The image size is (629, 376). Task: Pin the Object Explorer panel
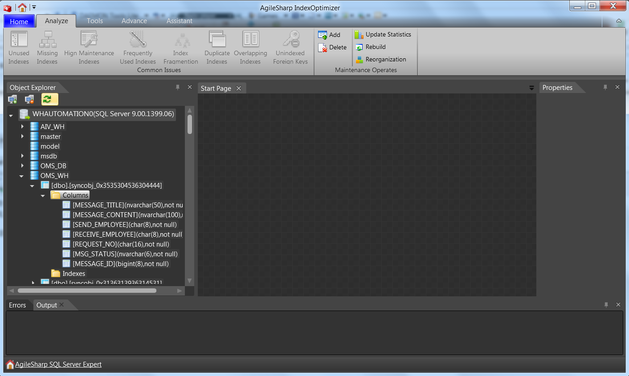178,87
